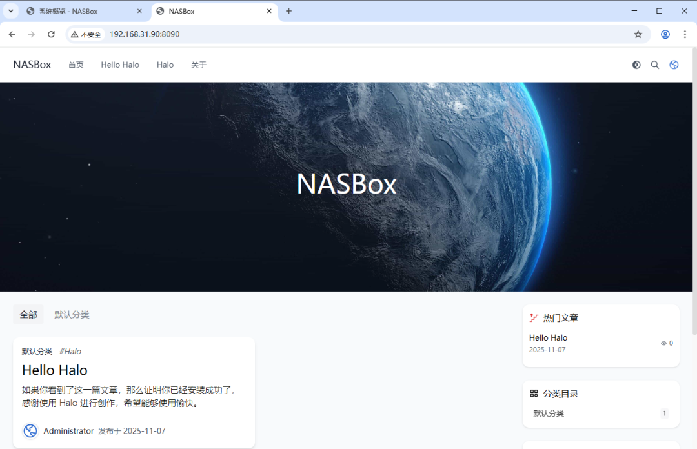Viewport: 697px width, 449px height.
Task: Bookmark this page with star icon
Action: 638,34
